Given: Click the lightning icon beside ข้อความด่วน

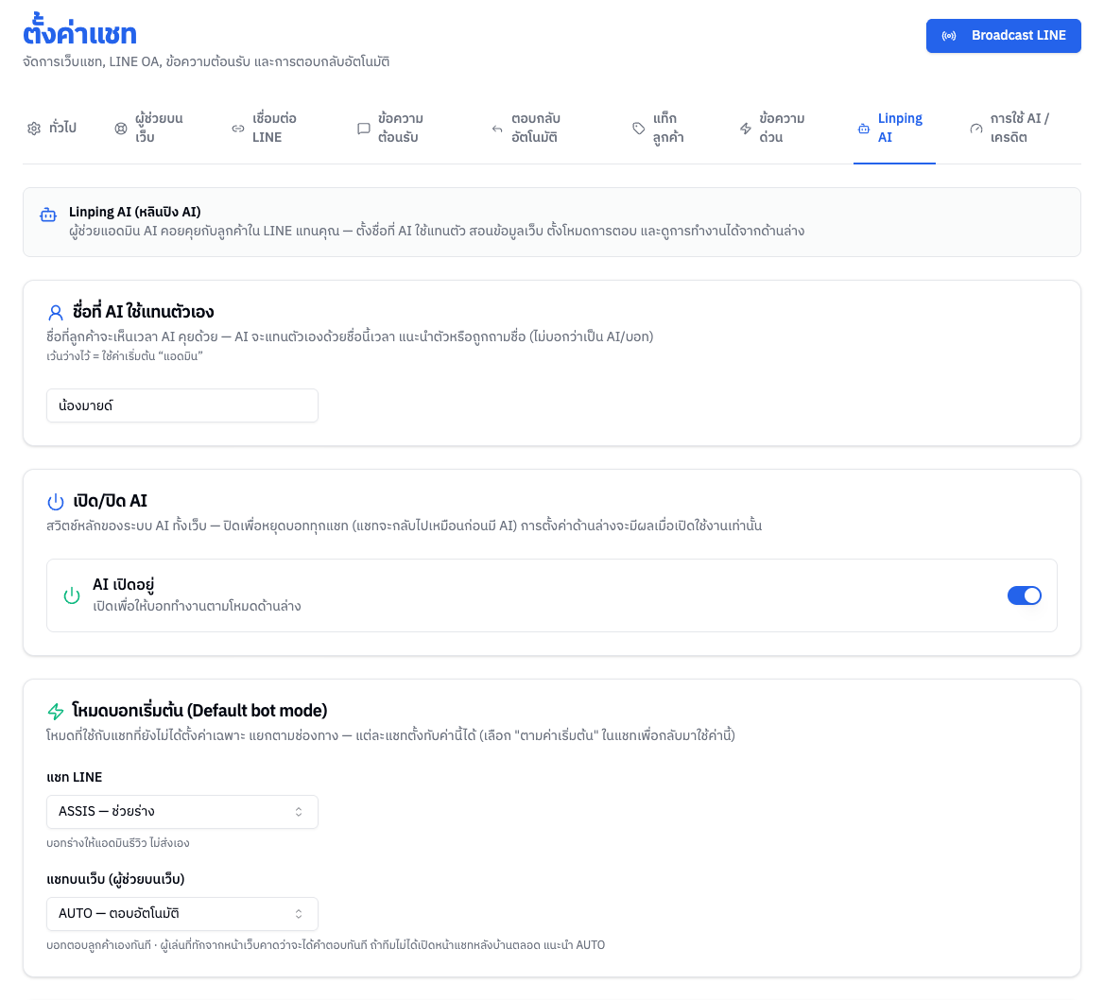Looking at the screenshot, I should point(746,129).
